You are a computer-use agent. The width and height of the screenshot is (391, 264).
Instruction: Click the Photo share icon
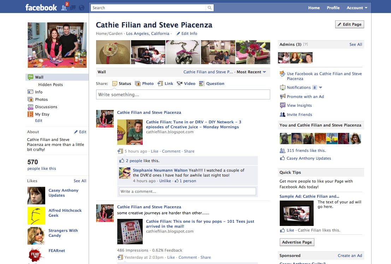[138, 84]
